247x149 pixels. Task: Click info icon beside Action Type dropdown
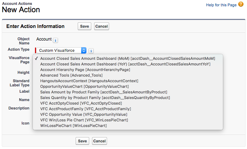point(91,51)
